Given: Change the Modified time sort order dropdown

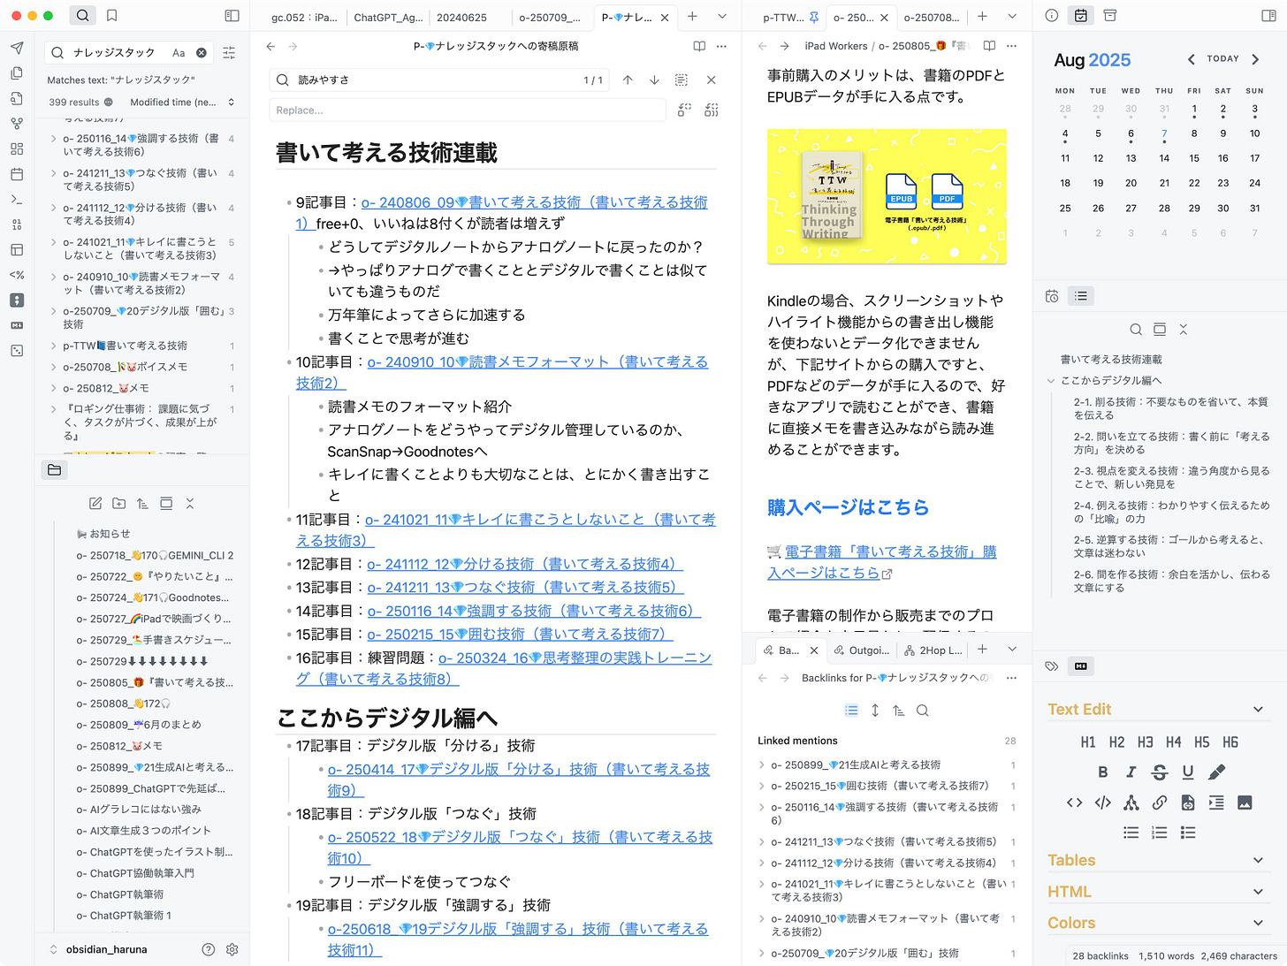Looking at the screenshot, I should [182, 103].
